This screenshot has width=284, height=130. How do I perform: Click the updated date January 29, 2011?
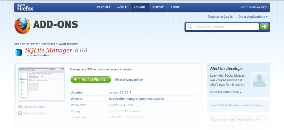point(120,92)
